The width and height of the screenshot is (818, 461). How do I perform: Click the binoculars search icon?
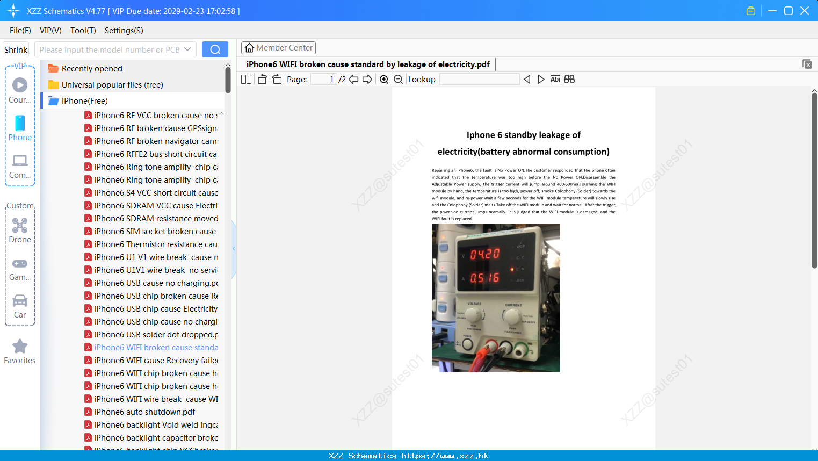(x=569, y=80)
